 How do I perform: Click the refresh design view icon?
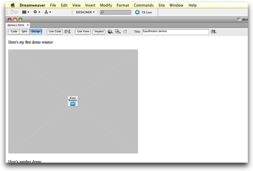(125, 31)
